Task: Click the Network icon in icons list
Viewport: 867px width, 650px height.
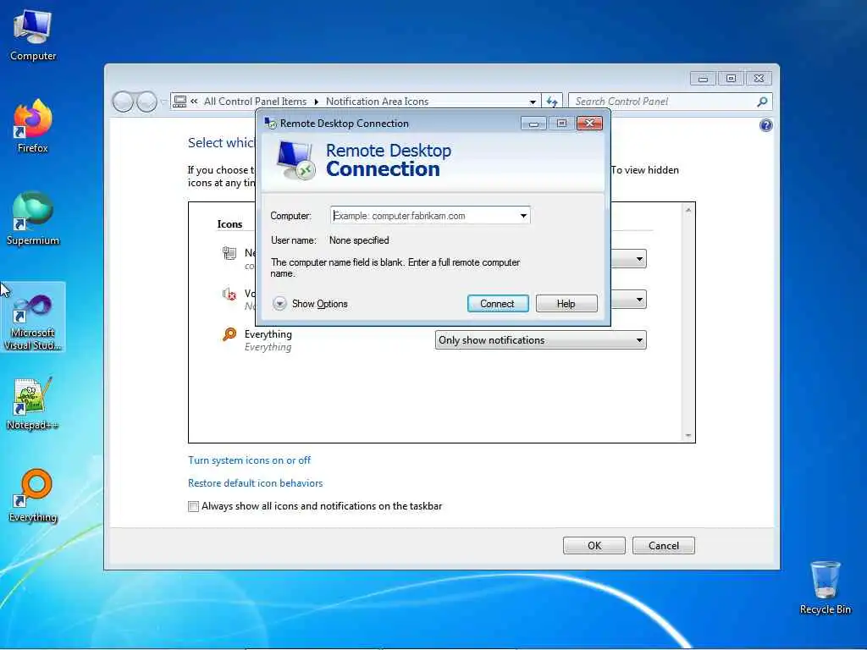Action: pos(229,253)
